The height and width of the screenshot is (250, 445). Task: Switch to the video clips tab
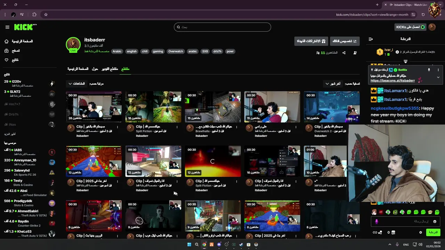pos(110,69)
